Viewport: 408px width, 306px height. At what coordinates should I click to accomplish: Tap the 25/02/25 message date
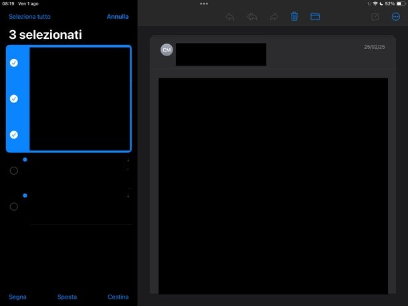coord(375,47)
